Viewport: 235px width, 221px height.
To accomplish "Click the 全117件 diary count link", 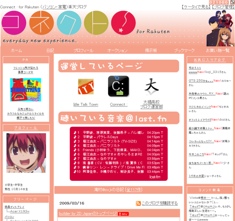I will 134,190.
